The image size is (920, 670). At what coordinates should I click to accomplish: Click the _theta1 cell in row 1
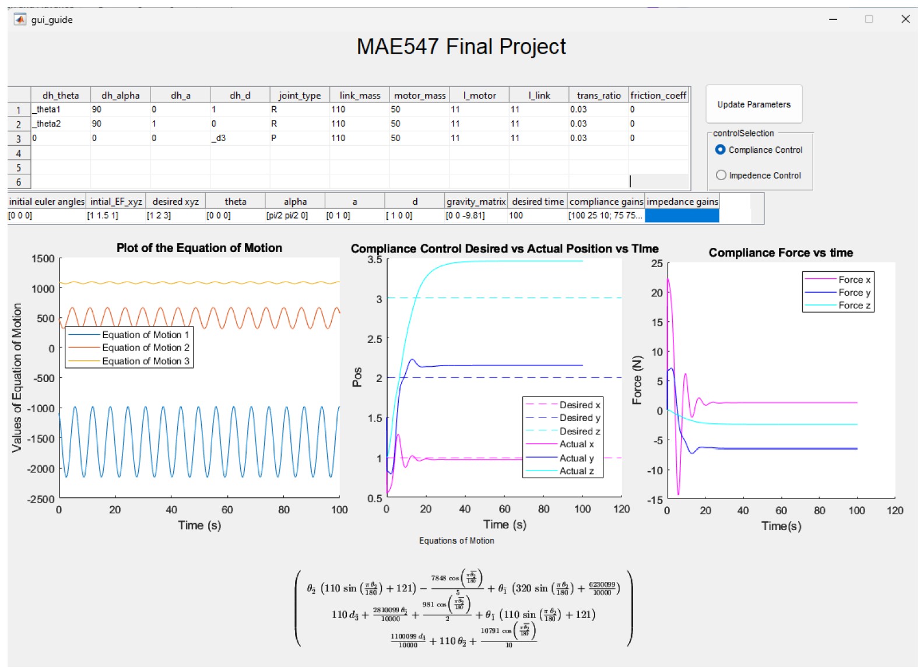click(x=61, y=110)
